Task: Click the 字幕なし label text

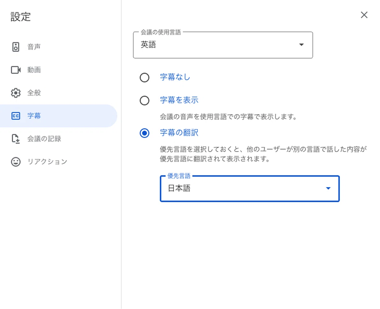Action: click(x=175, y=77)
